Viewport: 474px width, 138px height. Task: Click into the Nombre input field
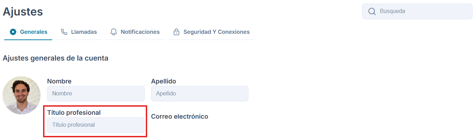click(x=96, y=94)
